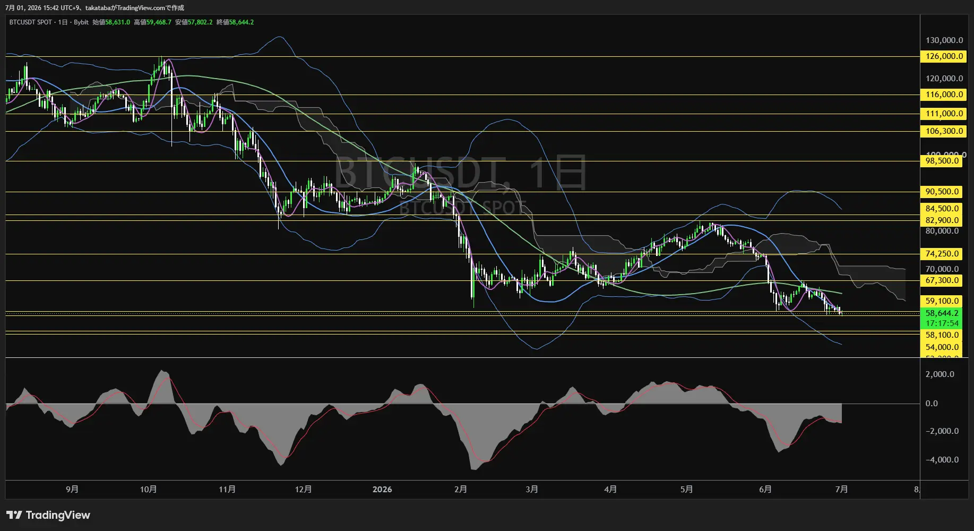Click the 6月 time axis label
This screenshot has height=531, width=974.
765,489
